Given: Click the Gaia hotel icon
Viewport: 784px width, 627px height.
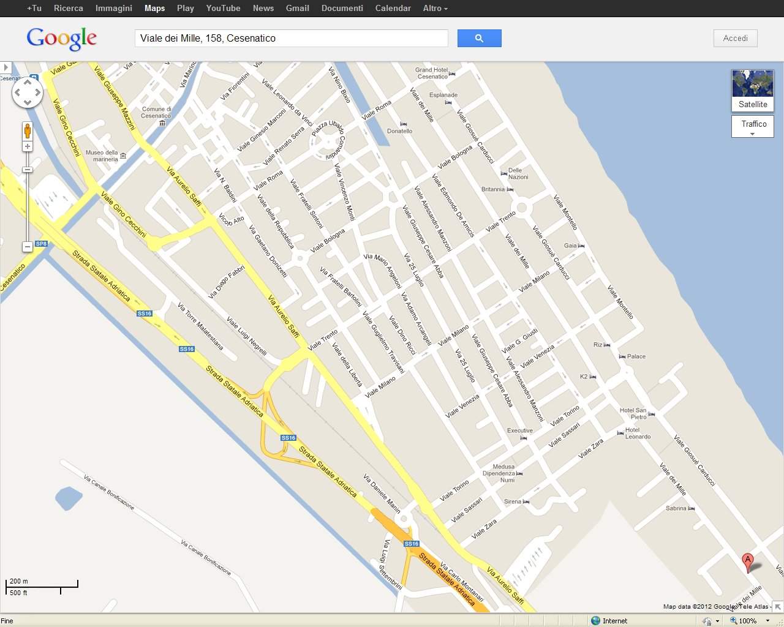Looking at the screenshot, I should pos(581,246).
